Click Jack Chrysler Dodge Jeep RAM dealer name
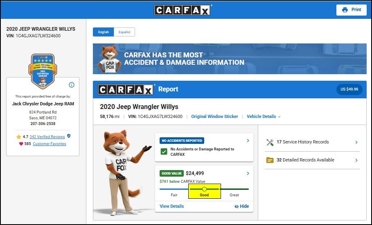This screenshot has height=225, width=372. click(43, 104)
